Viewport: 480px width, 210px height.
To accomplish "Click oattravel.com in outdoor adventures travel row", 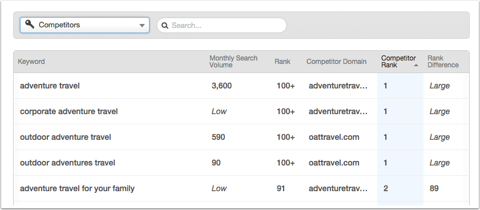I will [x=334, y=163].
